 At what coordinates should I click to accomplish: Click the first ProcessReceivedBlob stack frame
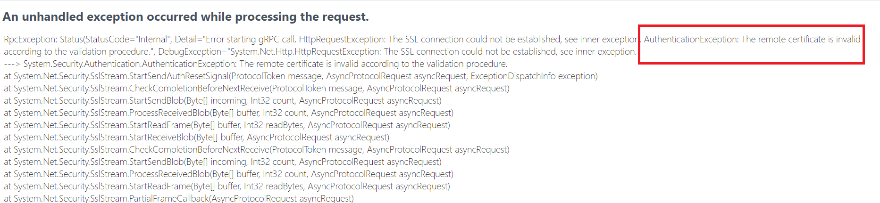point(228,113)
